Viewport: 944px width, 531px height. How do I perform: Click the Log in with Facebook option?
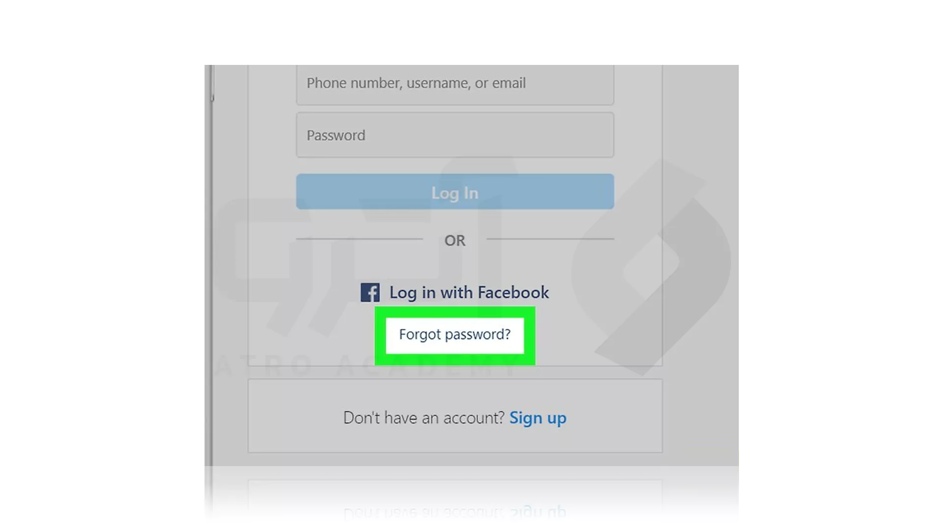click(454, 292)
